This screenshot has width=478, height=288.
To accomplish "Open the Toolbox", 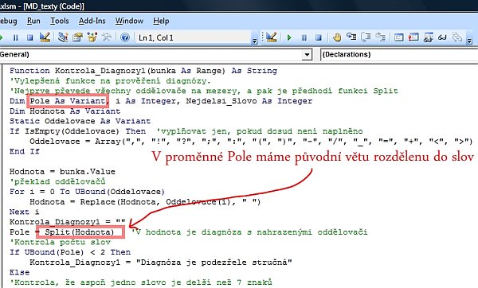I will pyautogui.click(x=107, y=37).
